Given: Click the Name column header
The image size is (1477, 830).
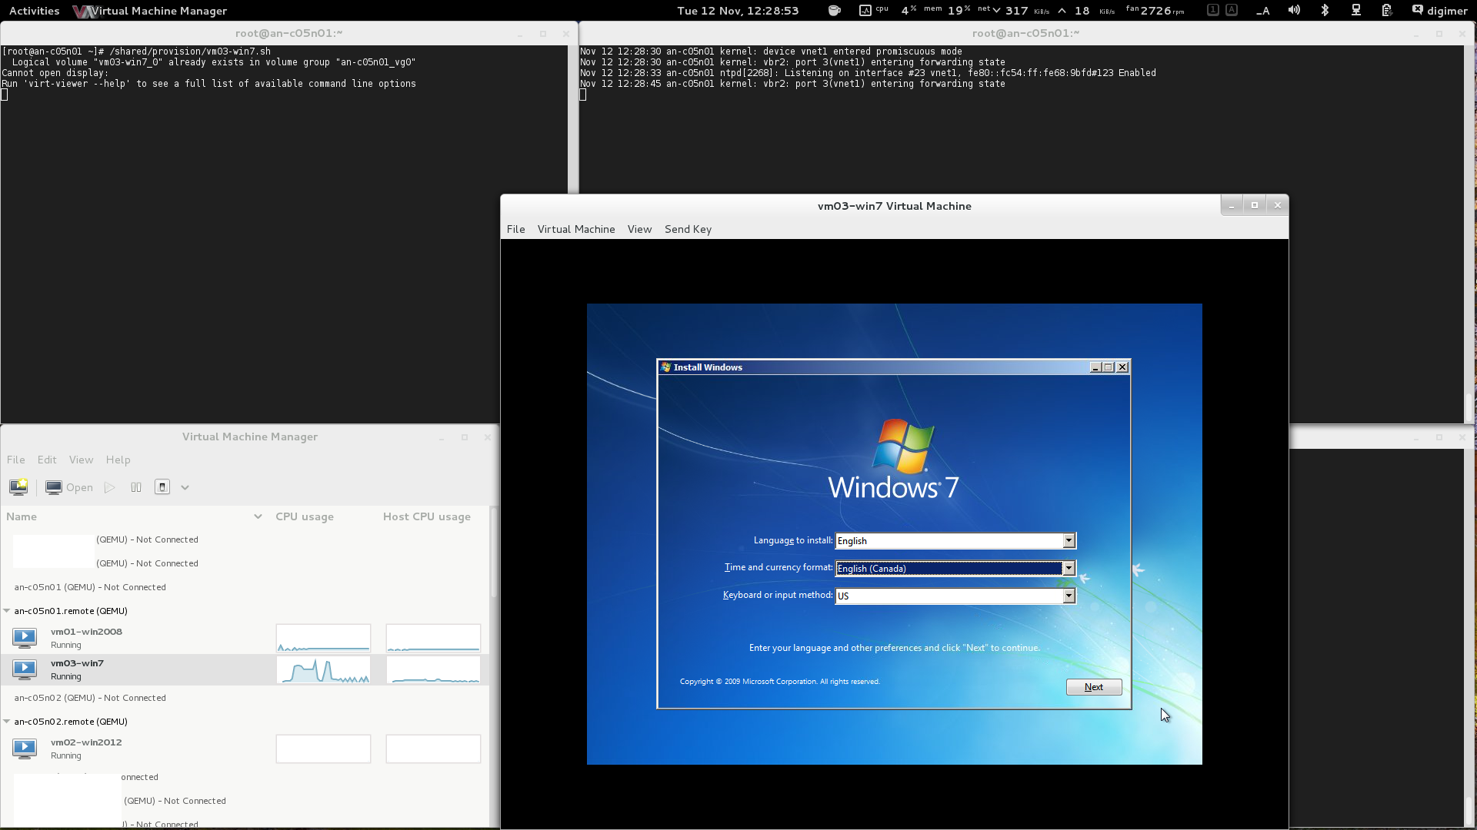Looking at the screenshot, I should pyautogui.click(x=135, y=516).
